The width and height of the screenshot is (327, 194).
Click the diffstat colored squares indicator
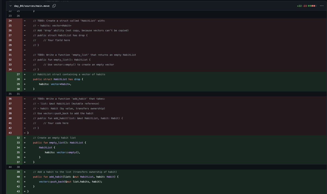click(x=312, y=6)
